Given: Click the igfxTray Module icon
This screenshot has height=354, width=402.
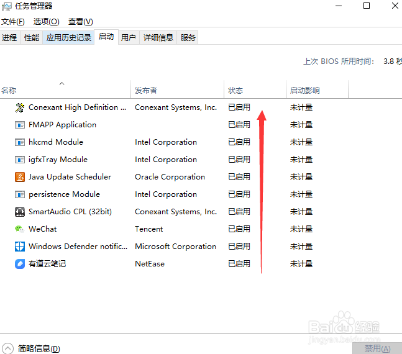Looking at the screenshot, I should pos(20,160).
